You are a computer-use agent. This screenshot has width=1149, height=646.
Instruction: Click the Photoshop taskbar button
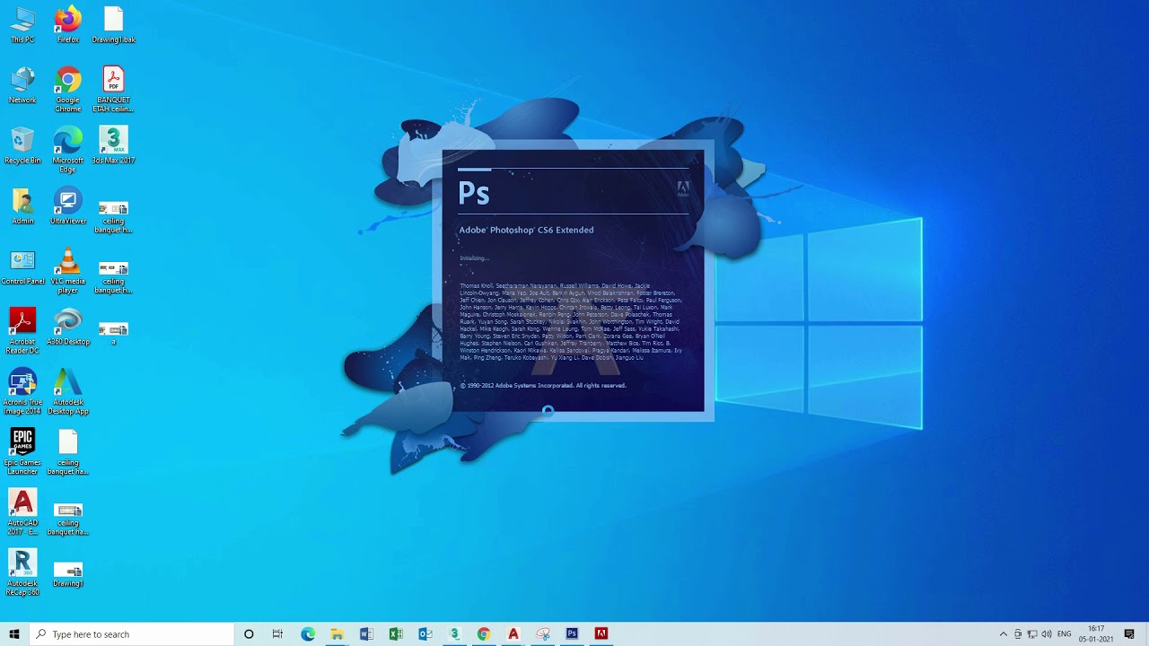[x=572, y=634]
